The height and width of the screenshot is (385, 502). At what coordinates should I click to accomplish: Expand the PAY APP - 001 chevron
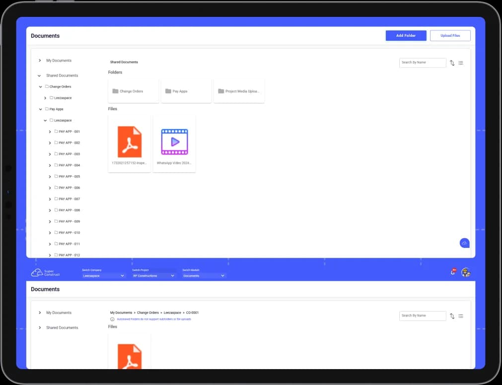coord(50,132)
